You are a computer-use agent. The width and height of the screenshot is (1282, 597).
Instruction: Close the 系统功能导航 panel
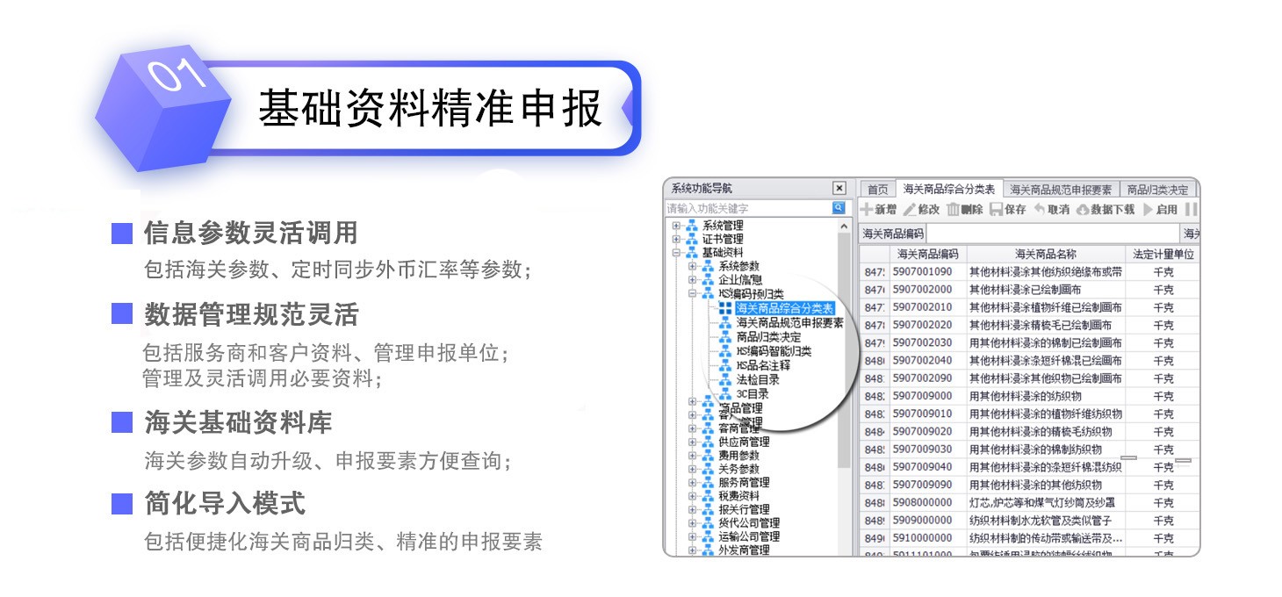[839, 188]
